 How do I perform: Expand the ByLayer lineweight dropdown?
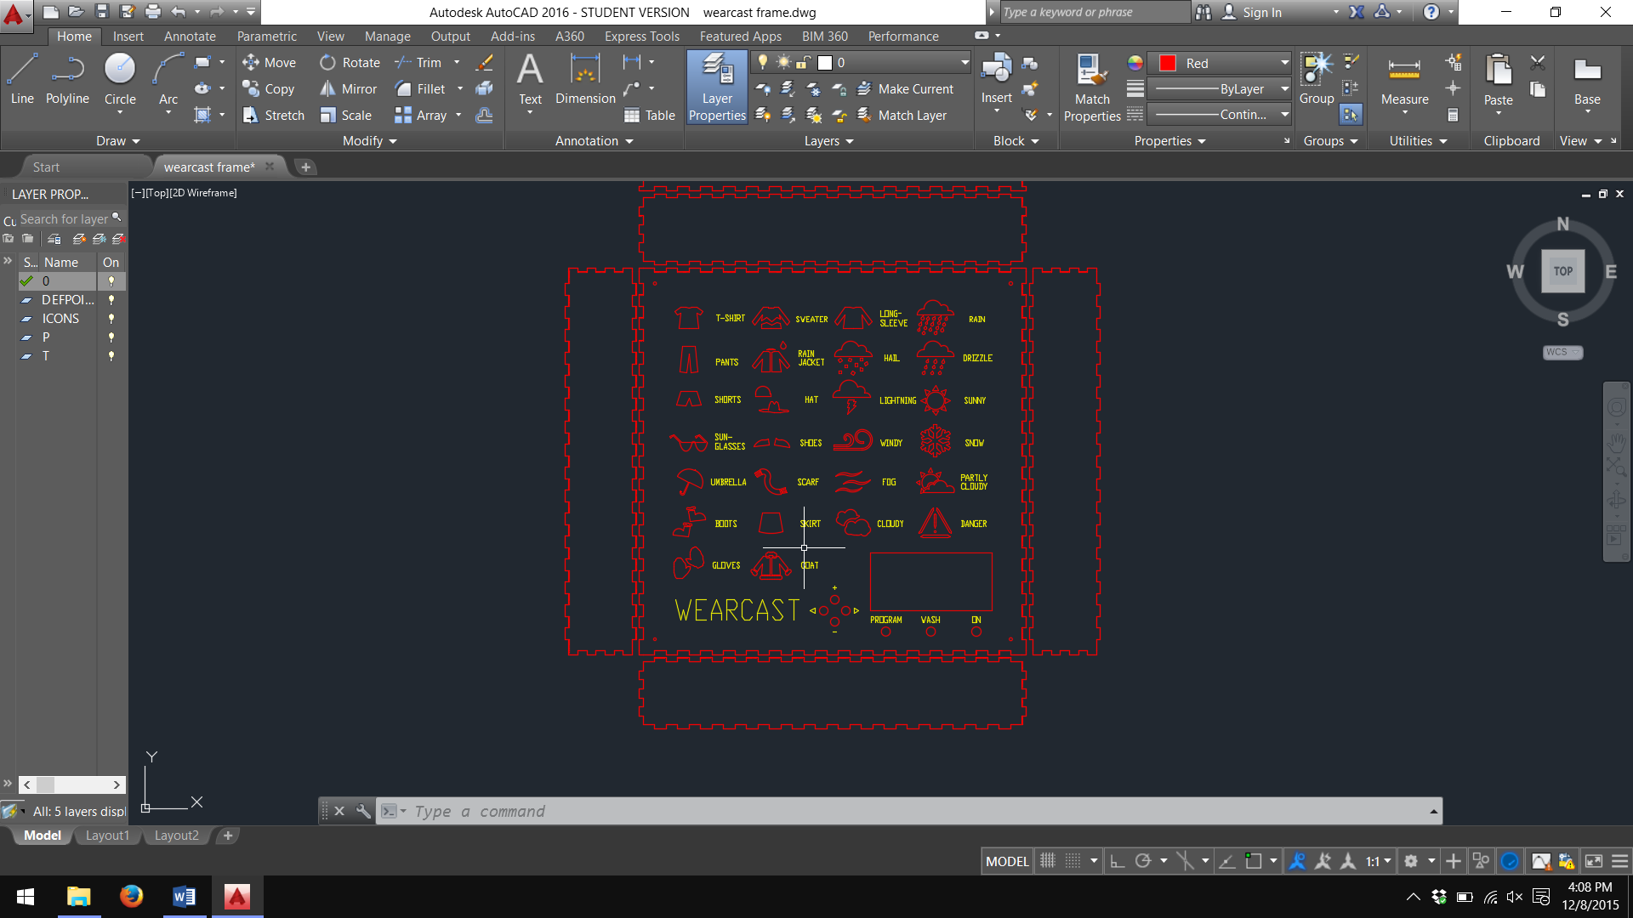[1284, 89]
